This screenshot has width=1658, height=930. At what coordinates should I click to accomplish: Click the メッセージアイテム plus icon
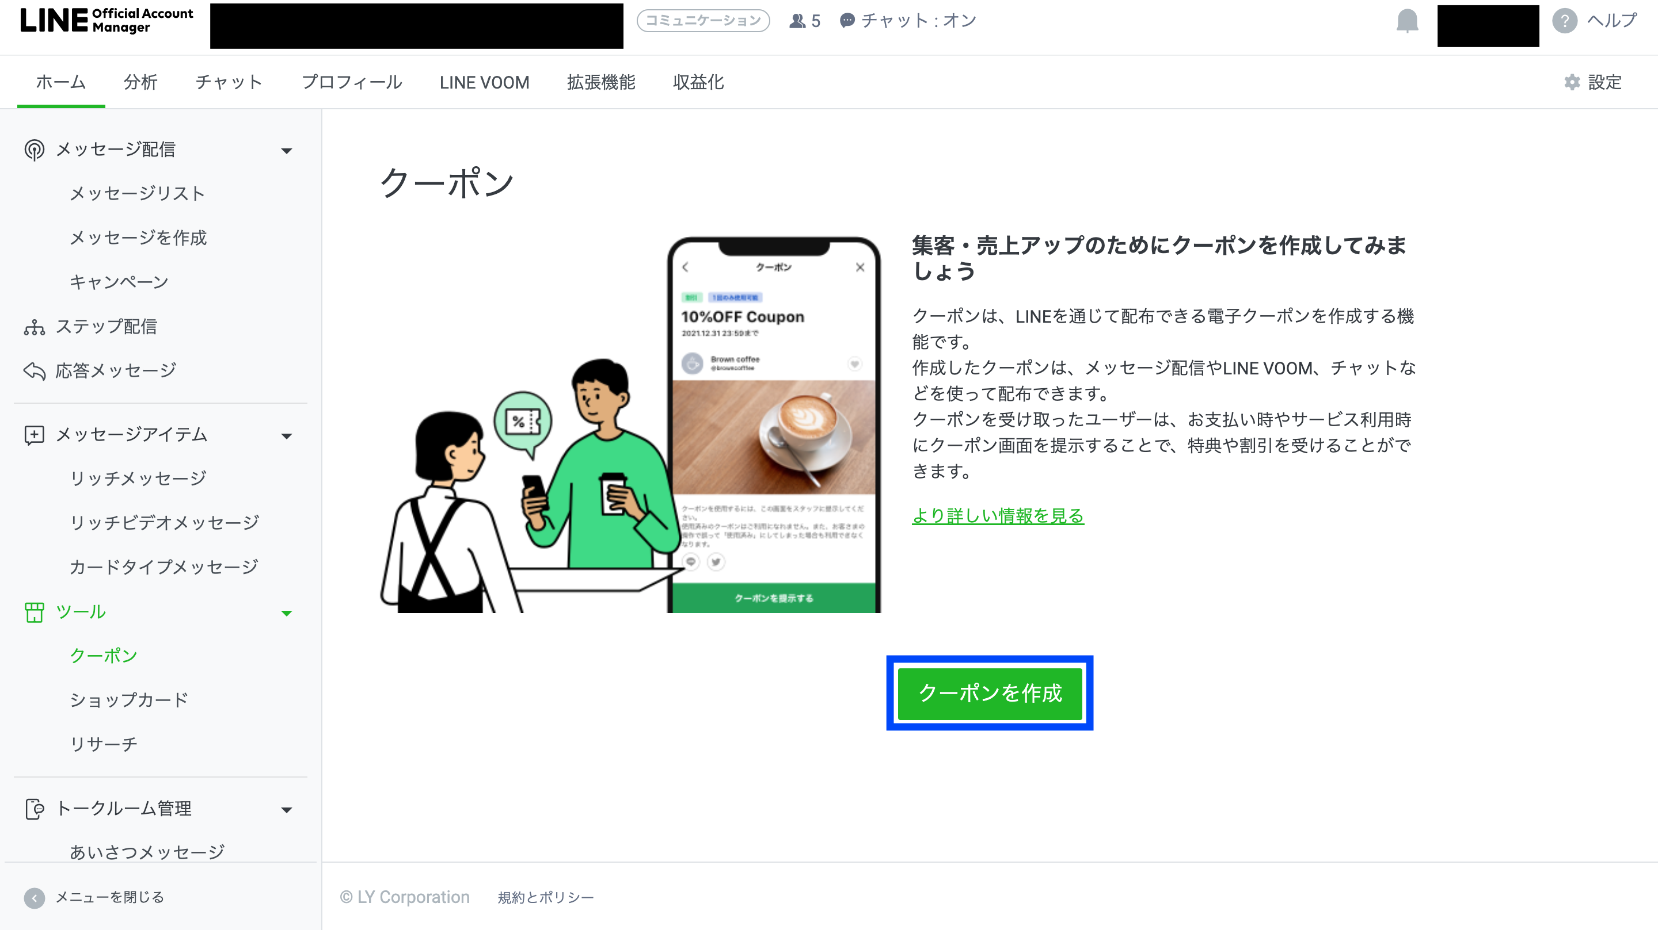(x=34, y=435)
